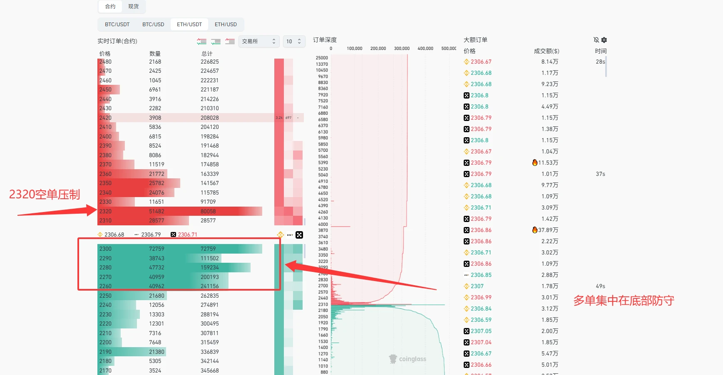Select the ETH/USD pair tab
Screen dimensions: 723x375
[x=226, y=25]
